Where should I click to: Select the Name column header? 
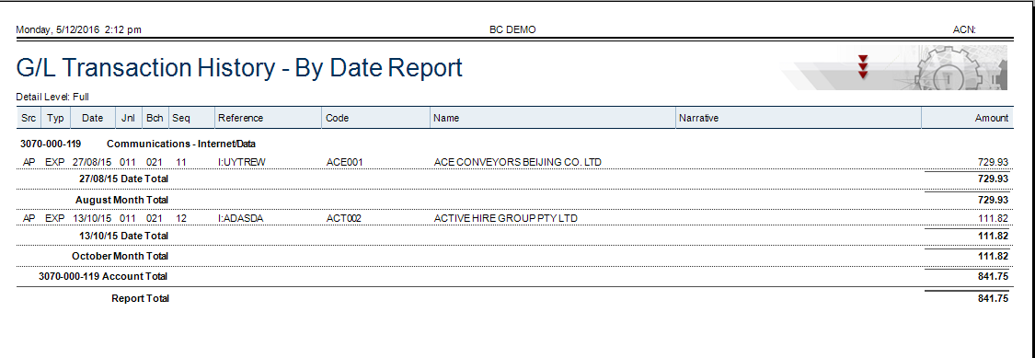[x=446, y=118]
